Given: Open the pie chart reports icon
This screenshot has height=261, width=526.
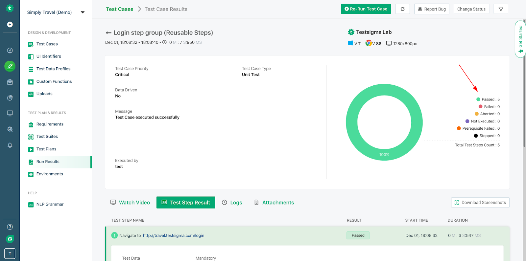Looking at the screenshot, I should [x=10, y=98].
